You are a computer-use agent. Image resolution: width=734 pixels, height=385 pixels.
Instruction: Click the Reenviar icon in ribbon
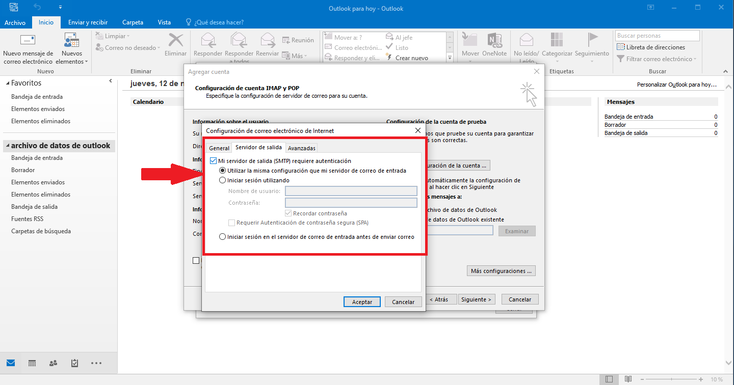[x=268, y=40]
